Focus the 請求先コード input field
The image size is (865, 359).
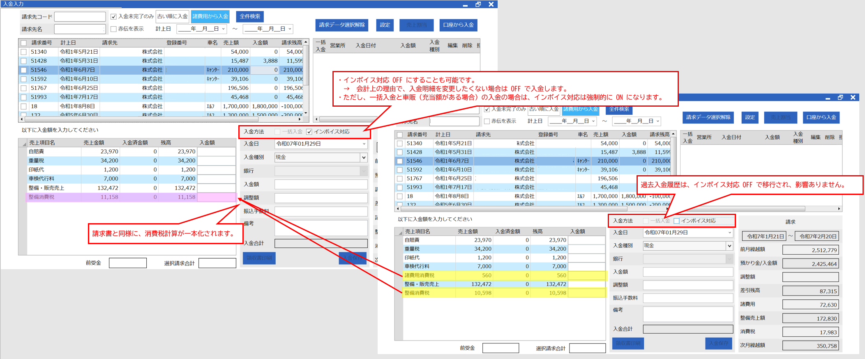pyautogui.click(x=80, y=17)
